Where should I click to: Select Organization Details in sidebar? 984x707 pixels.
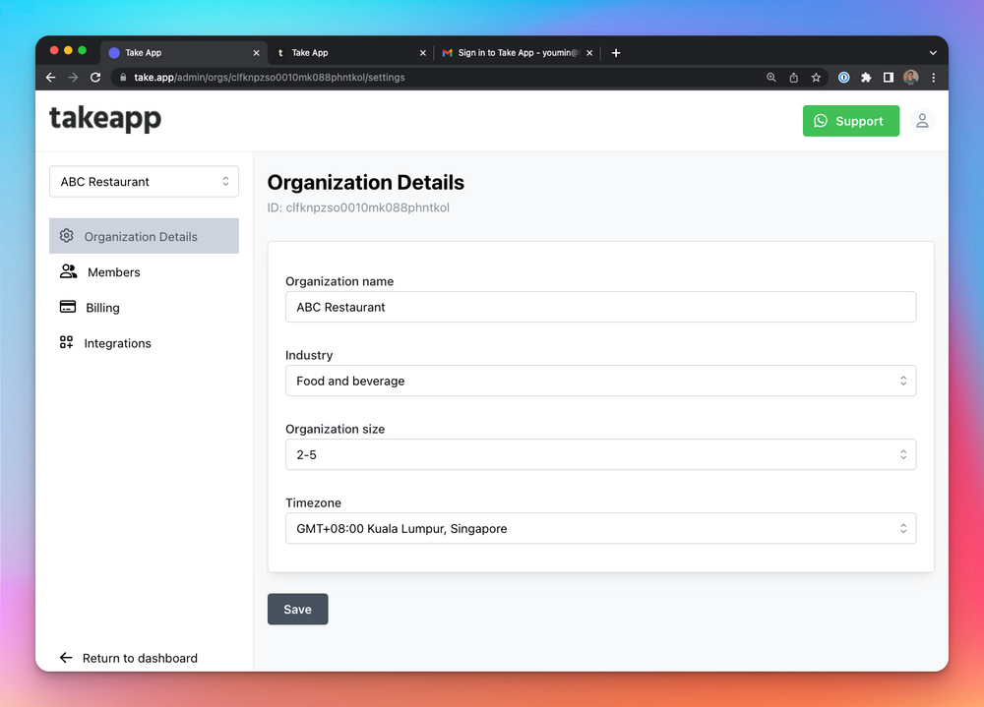pos(145,236)
